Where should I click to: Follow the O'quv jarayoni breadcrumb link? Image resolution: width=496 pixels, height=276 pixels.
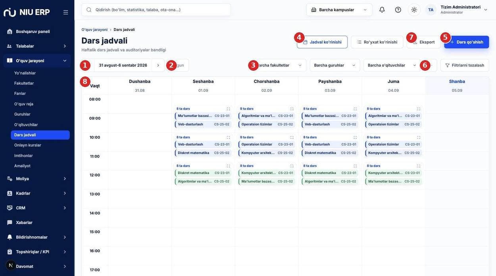(x=94, y=29)
